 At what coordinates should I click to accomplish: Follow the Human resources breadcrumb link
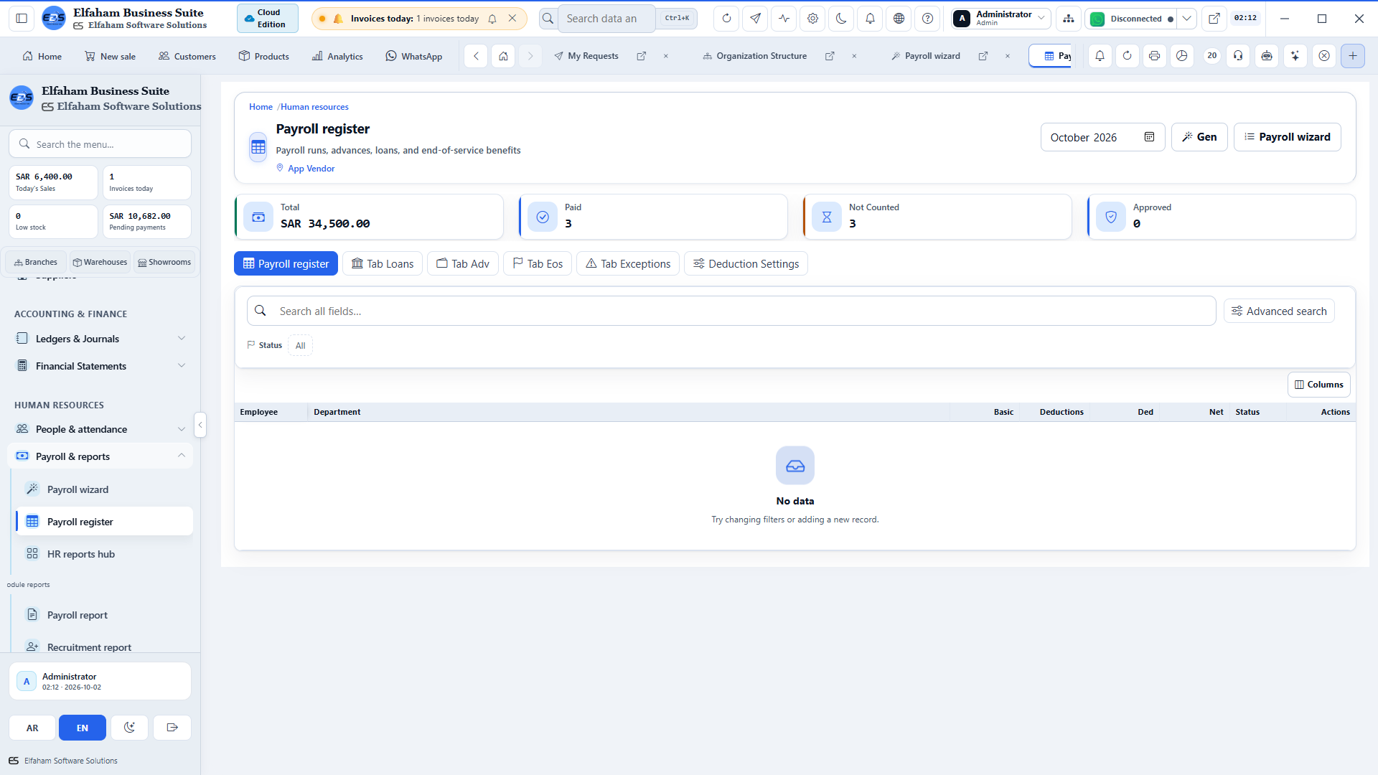click(x=314, y=107)
